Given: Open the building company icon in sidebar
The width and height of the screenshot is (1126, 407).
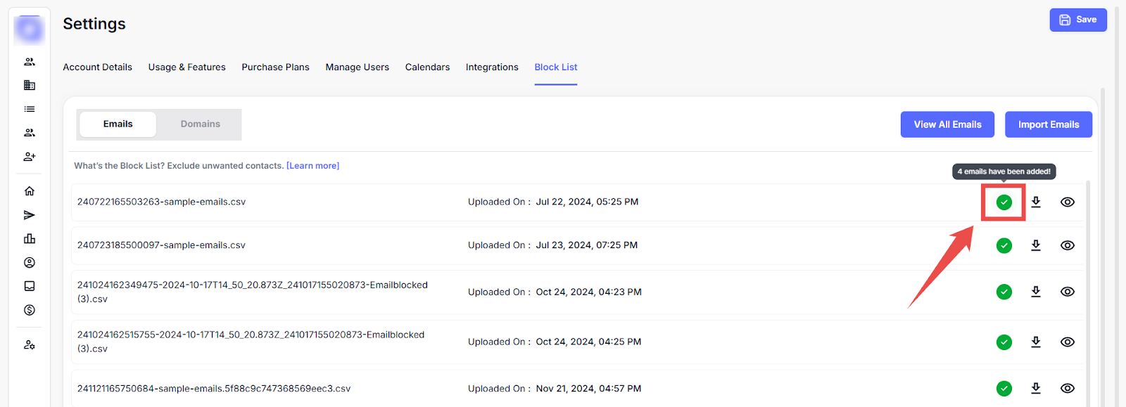Looking at the screenshot, I should click(30, 85).
